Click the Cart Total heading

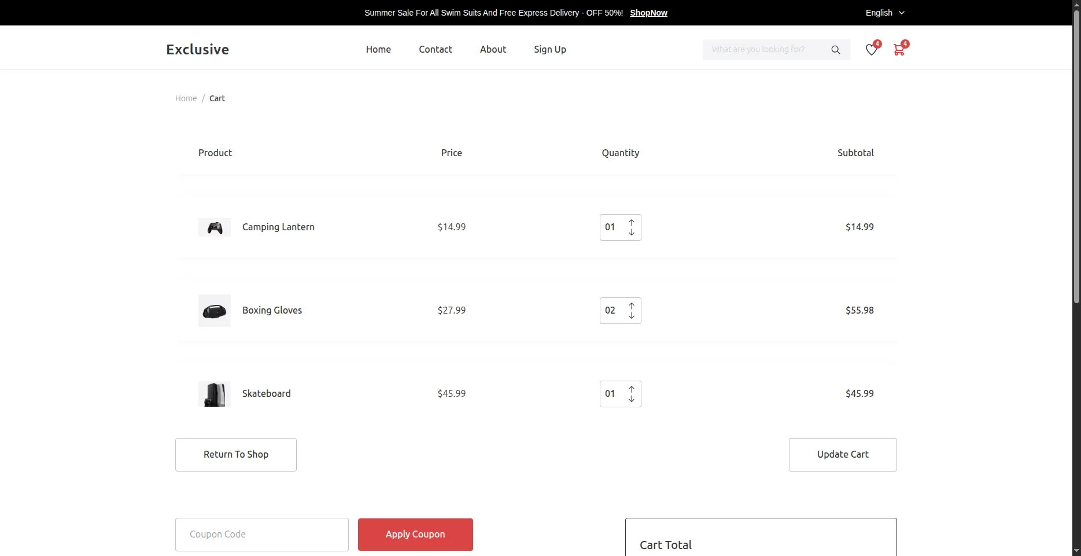666,545
